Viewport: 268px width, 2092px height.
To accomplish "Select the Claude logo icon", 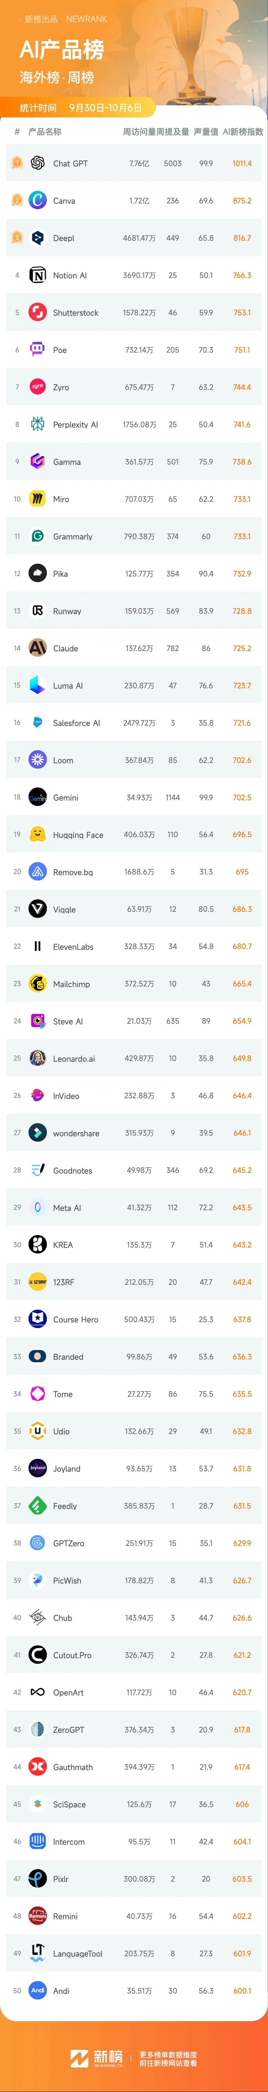I will tap(37, 648).
